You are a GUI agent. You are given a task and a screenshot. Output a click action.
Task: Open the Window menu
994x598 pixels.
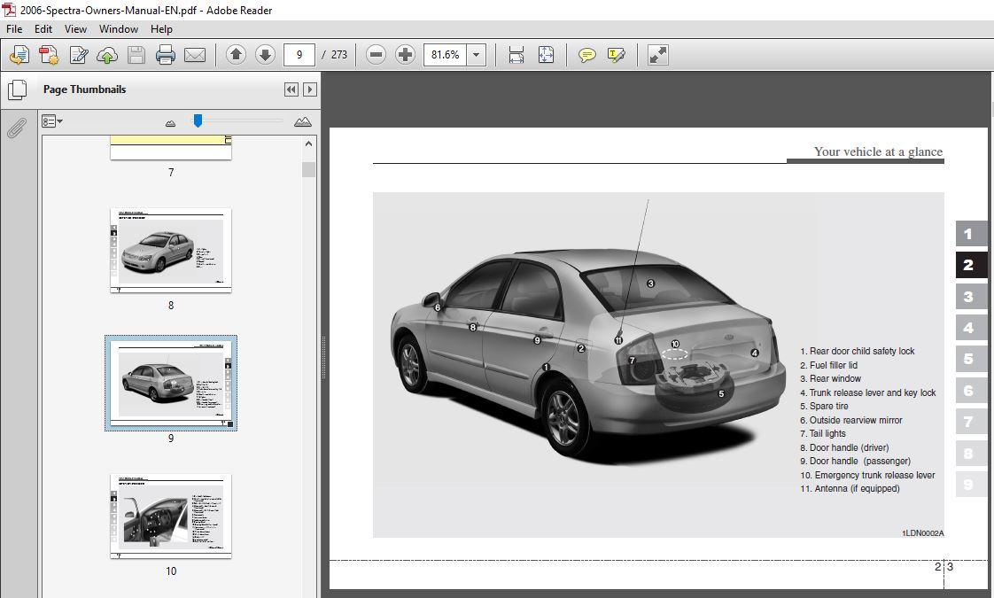(119, 29)
